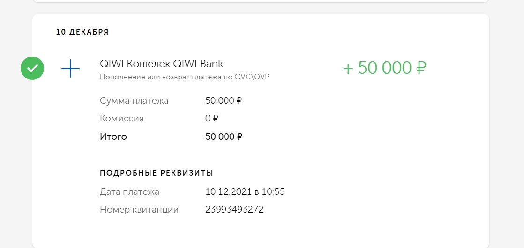The image size is (524, 248).
Task: Click the green success checkmark icon
Action: (x=32, y=69)
